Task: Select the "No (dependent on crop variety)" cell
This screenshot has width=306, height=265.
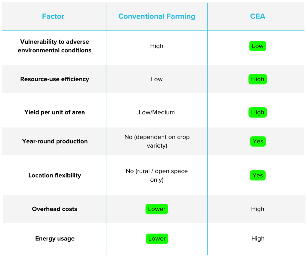Action: coord(157,141)
